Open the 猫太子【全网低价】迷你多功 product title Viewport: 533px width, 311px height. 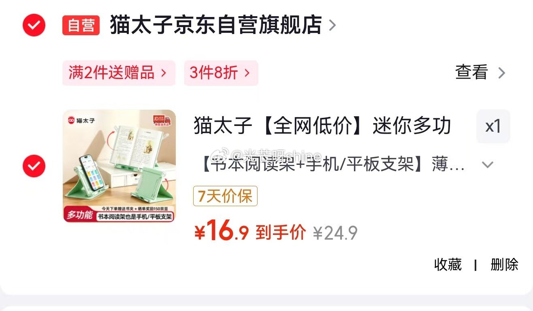coord(322,126)
